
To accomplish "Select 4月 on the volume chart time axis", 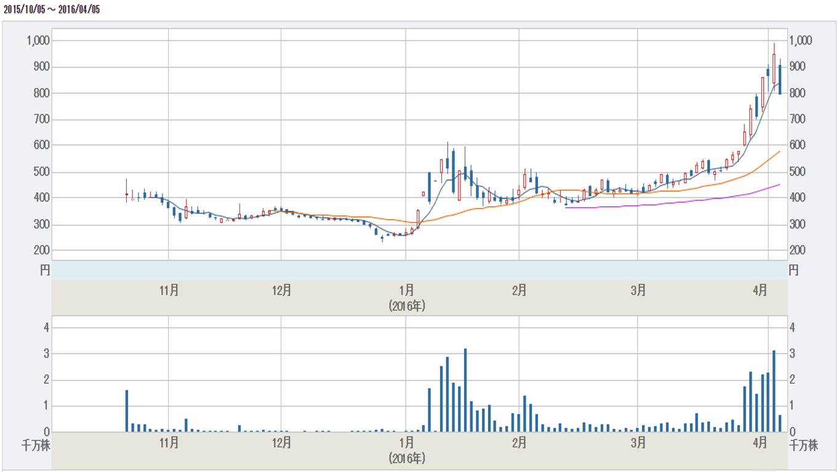I will 761,443.
